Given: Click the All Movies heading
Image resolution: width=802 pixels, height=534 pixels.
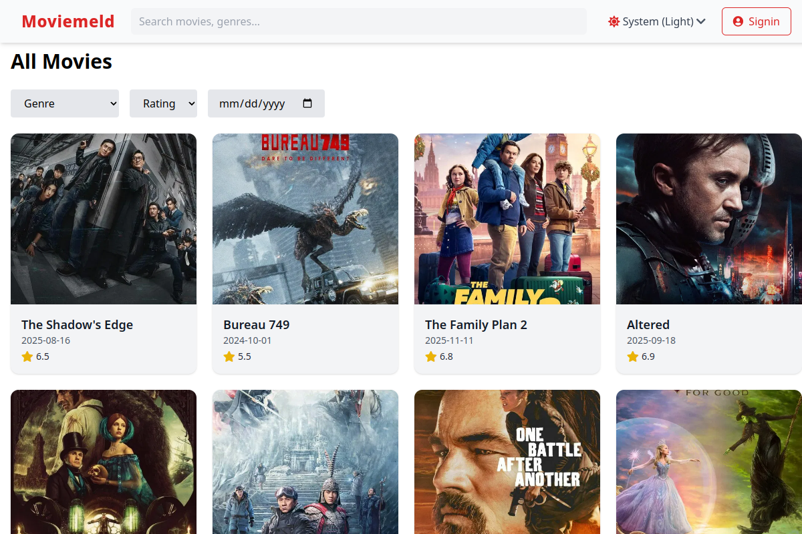Looking at the screenshot, I should (61, 61).
